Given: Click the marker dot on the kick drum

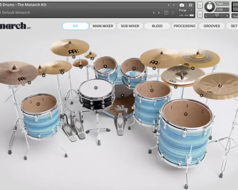Looking at the screenshot, I should [x=122, y=95].
